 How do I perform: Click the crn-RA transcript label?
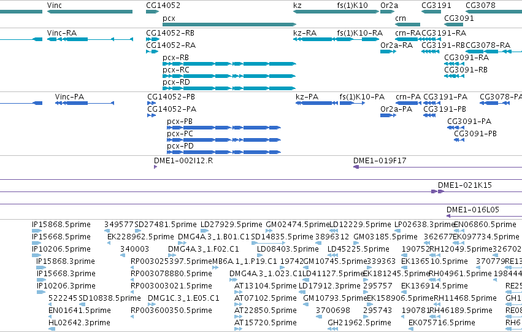(408, 33)
